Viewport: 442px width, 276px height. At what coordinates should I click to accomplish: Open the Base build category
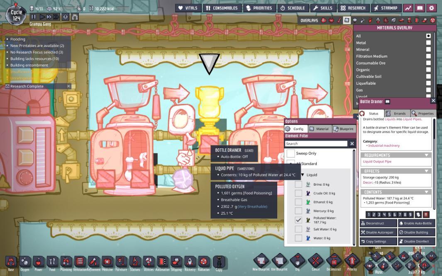pos(11,261)
